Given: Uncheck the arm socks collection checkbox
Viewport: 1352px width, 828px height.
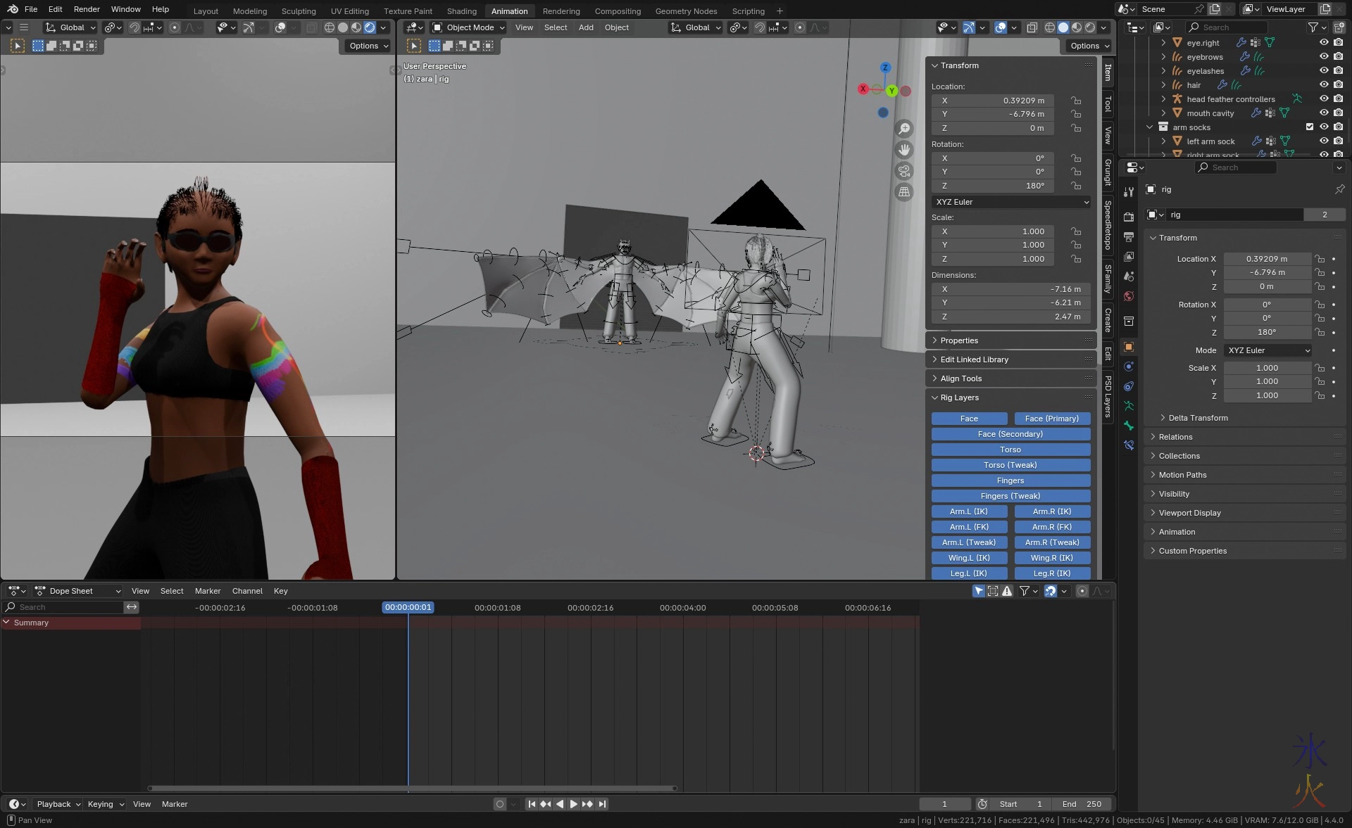Looking at the screenshot, I should click(1310, 127).
